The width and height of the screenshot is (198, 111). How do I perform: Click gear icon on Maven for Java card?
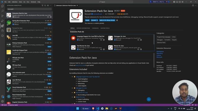141,49
